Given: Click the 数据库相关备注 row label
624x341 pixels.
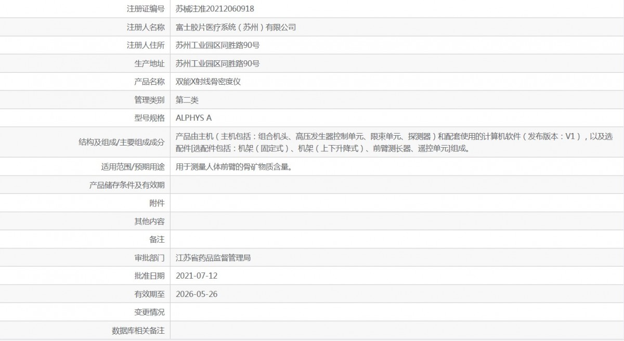Looking at the screenshot, I should click(138, 331).
